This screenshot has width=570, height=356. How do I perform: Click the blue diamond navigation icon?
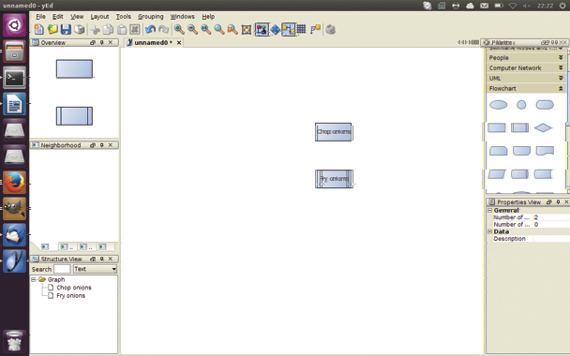coord(276,29)
